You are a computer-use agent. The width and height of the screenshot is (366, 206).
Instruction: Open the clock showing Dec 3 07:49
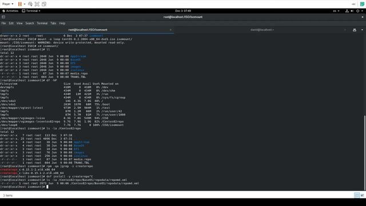point(183,11)
